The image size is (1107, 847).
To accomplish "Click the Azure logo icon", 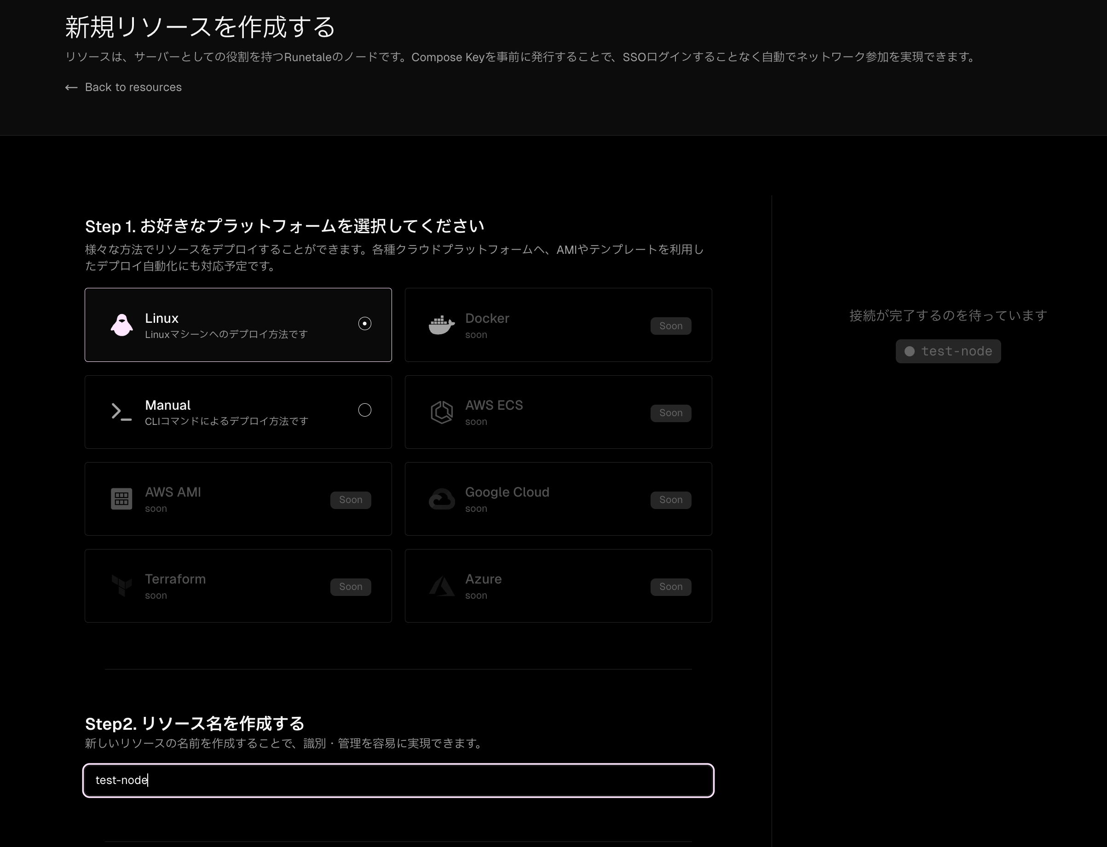I will click(x=442, y=586).
